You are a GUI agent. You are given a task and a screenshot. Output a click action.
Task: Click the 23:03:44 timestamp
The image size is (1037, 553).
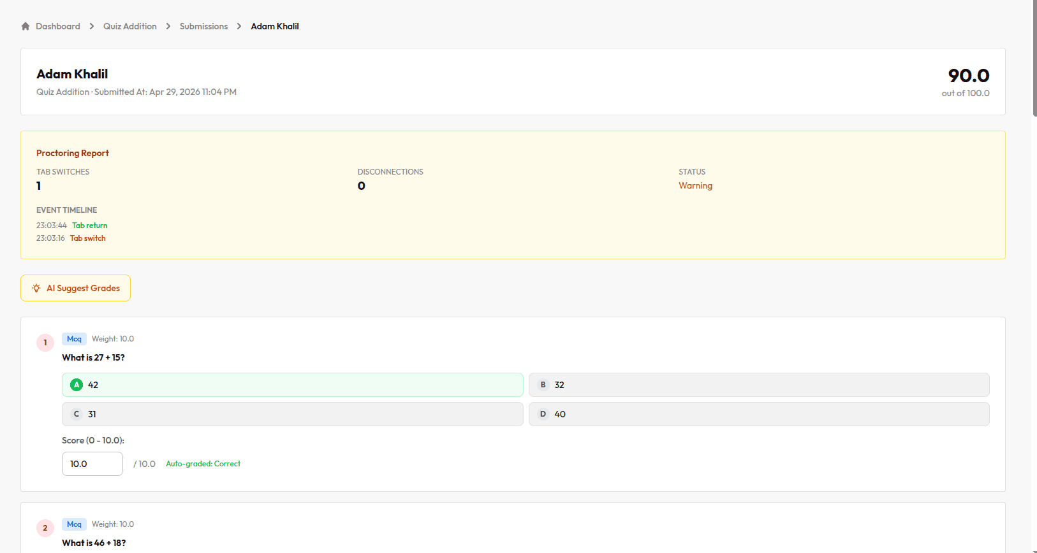tap(52, 226)
